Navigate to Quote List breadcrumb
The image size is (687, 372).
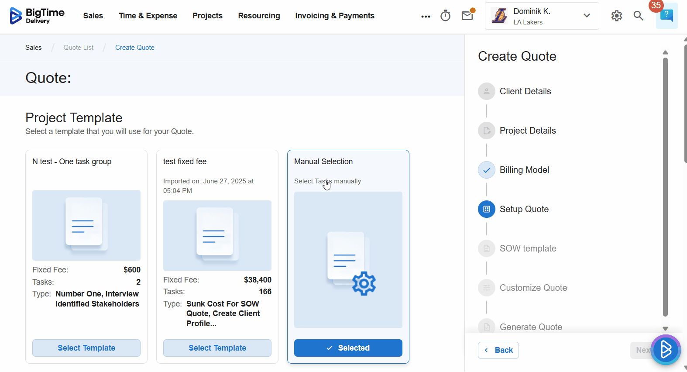[78, 48]
